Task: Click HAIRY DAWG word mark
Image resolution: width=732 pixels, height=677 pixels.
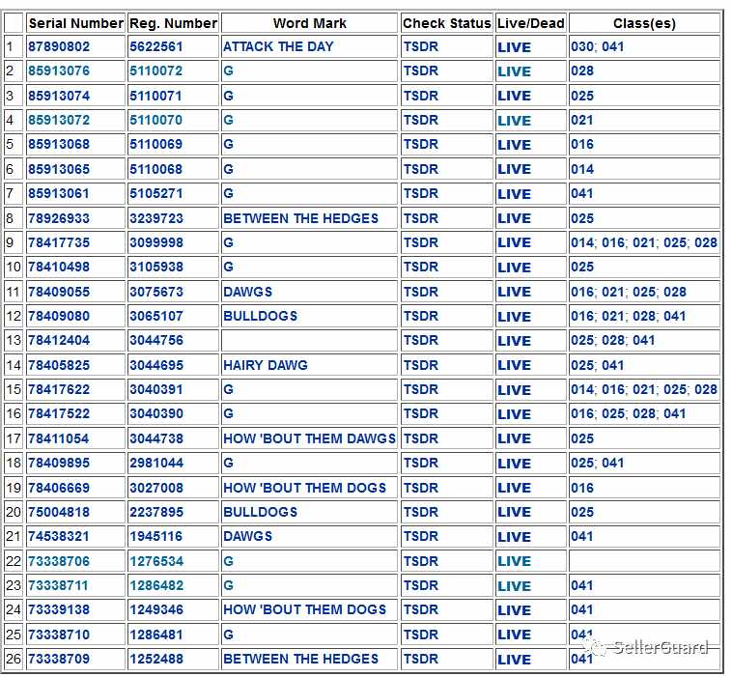Action: point(266,365)
